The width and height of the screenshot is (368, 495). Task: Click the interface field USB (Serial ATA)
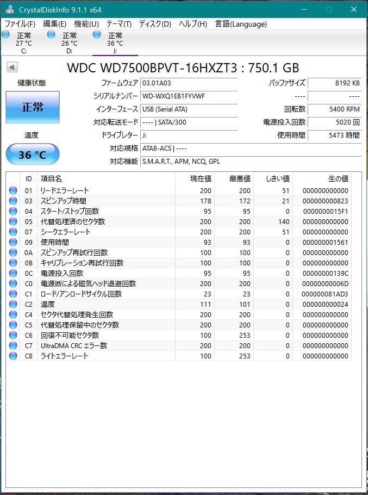[189, 109]
